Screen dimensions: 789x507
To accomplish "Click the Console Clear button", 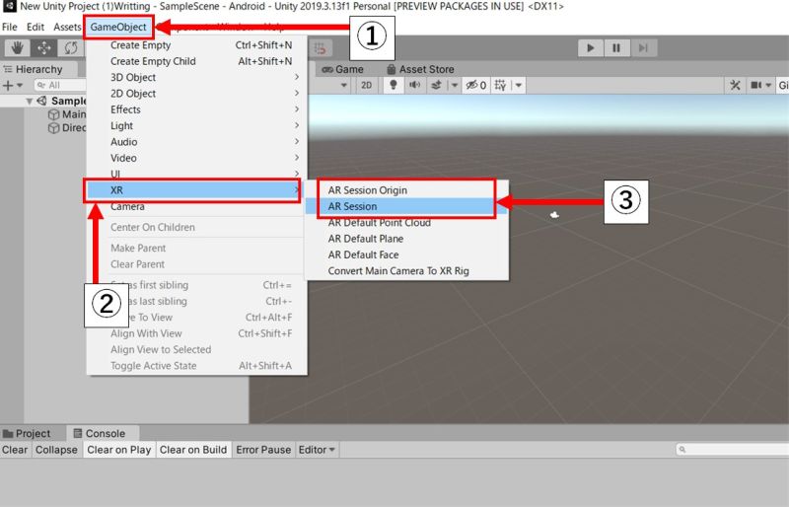I will tap(15, 450).
